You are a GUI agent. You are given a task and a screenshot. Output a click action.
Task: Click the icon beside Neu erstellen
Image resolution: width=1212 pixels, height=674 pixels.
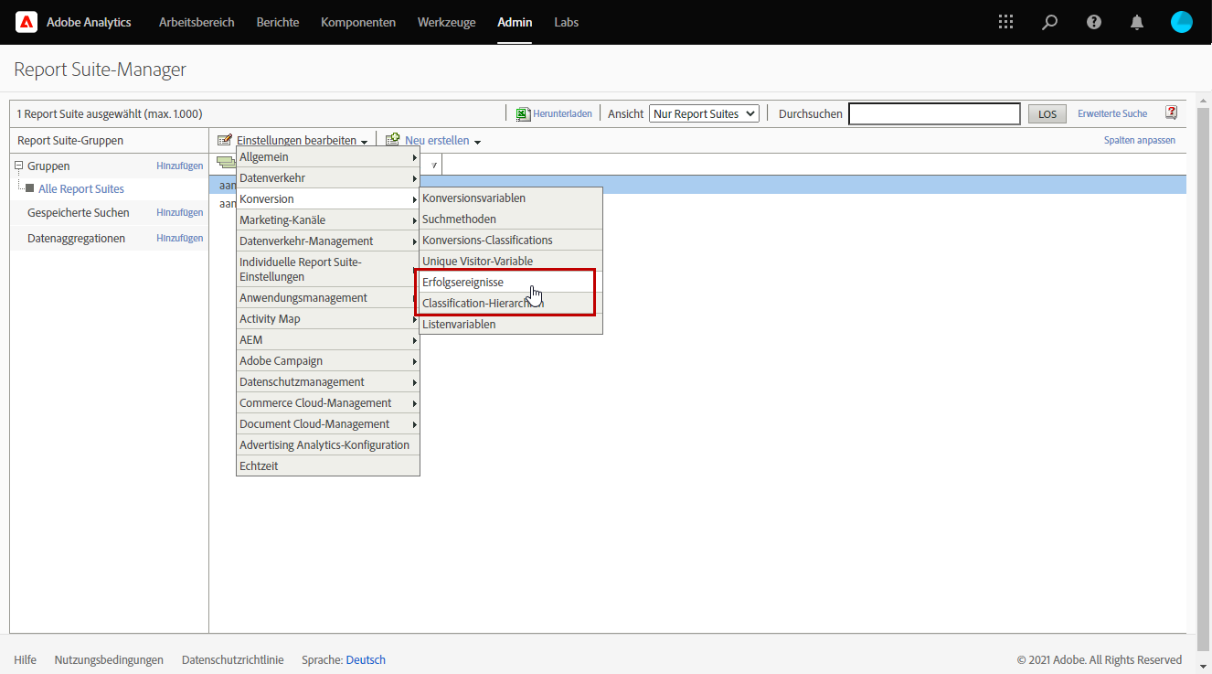392,140
